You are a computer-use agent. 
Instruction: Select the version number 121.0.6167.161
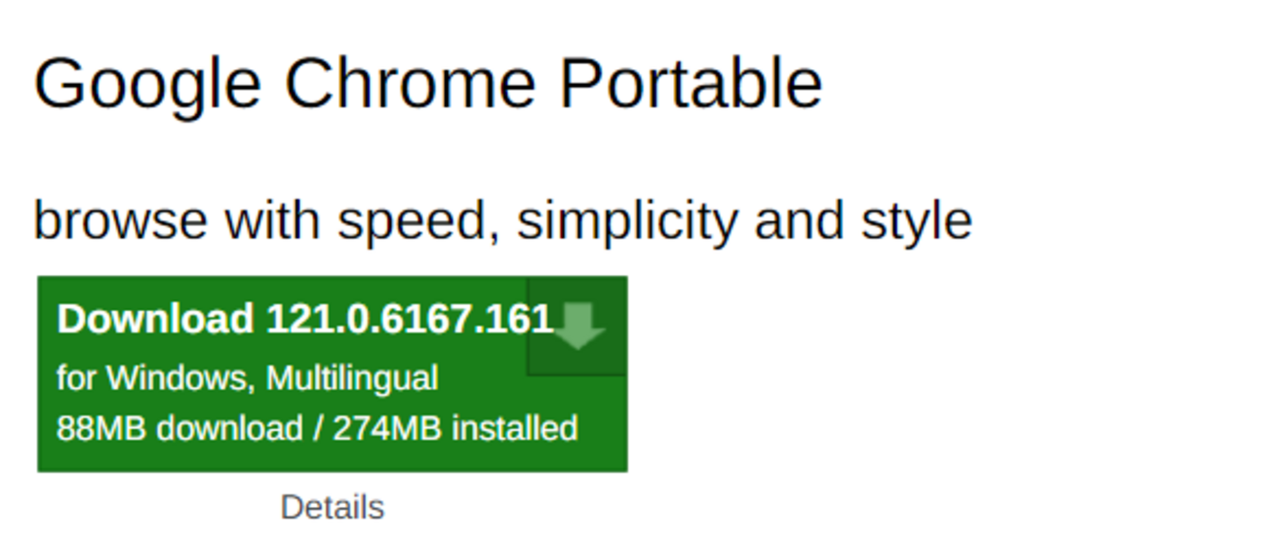410,320
